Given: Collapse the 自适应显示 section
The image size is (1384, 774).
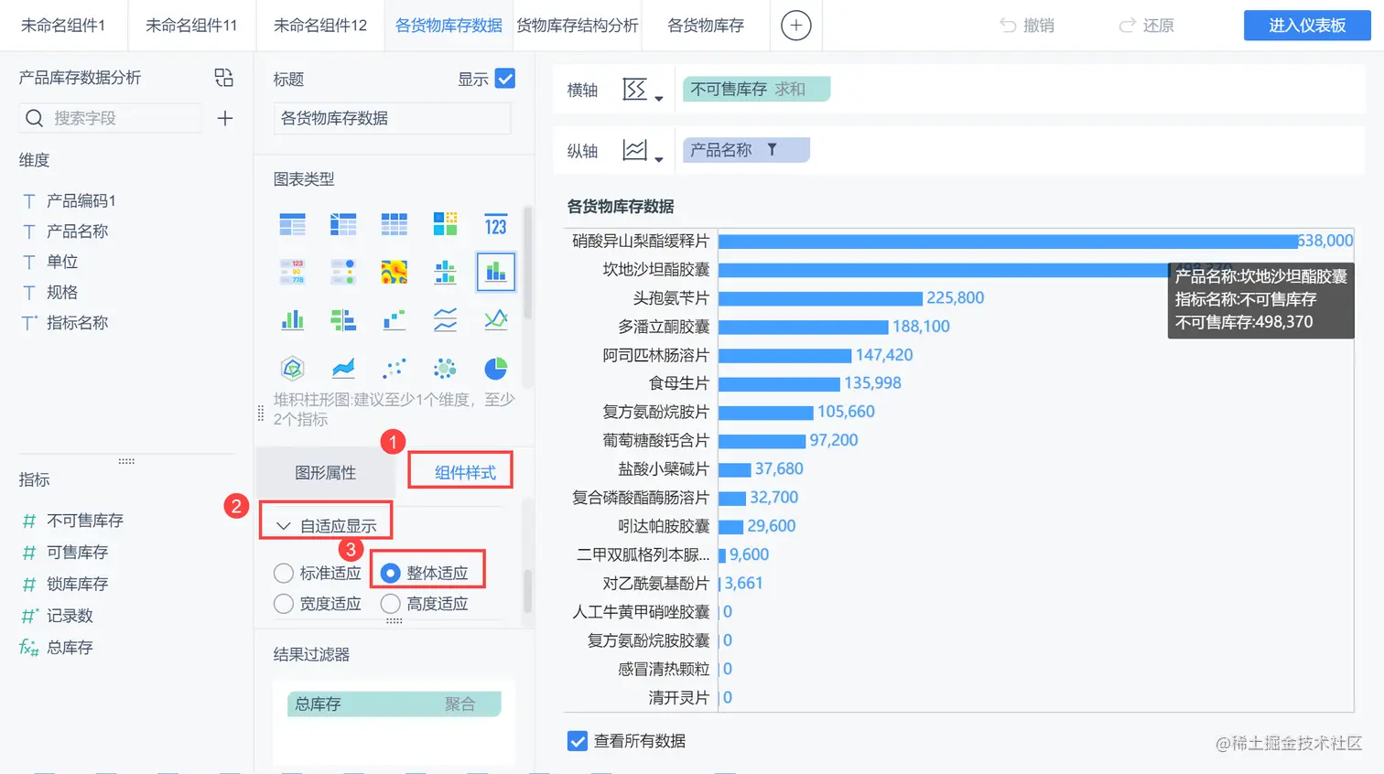Looking at the screenshot, I should point(284,520).
